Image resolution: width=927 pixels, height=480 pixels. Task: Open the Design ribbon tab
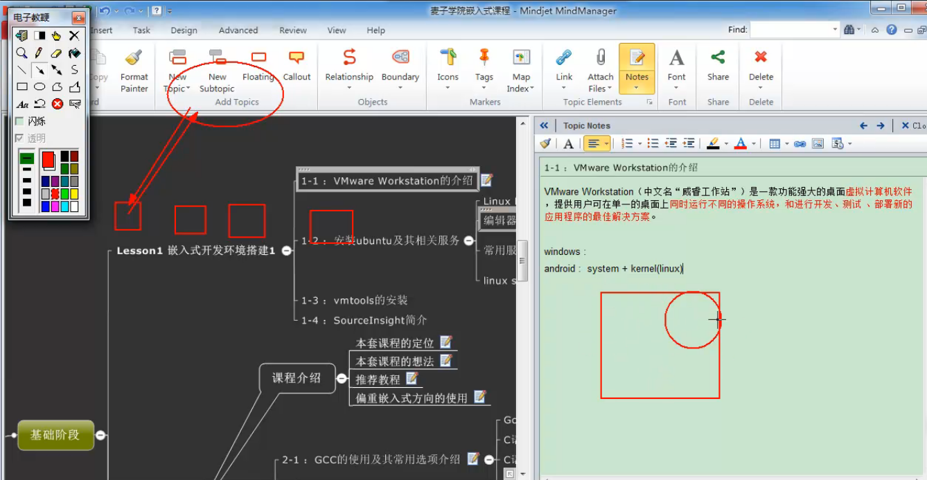click(x=184, y=30)
